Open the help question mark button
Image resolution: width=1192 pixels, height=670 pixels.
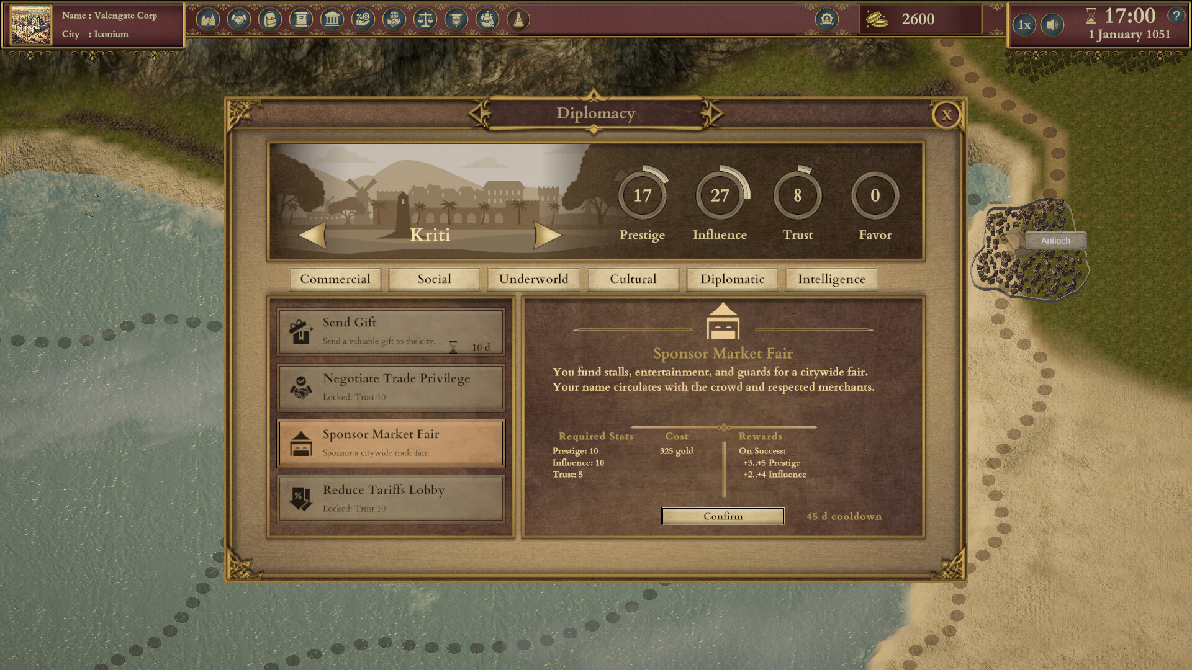(x=1176, y=16)
